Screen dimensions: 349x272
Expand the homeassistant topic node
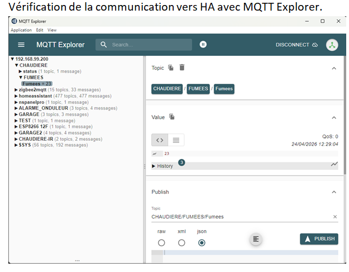(x=16, y=96)
